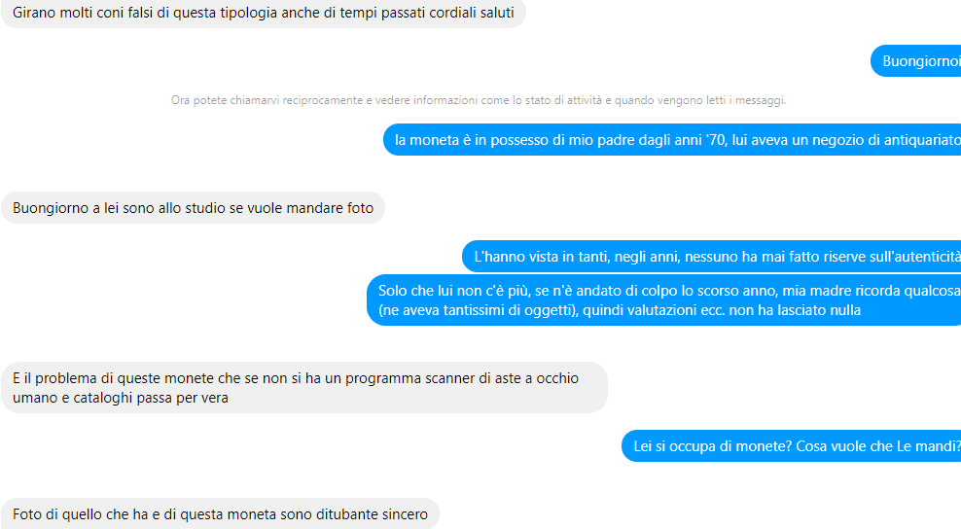961x529 pixels.
Task: Click the gray 'Buongiorno a lei sono allo studio' message
Action: 193,208
